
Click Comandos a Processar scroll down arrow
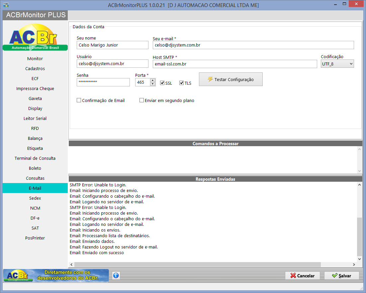[x=359, y=171]
